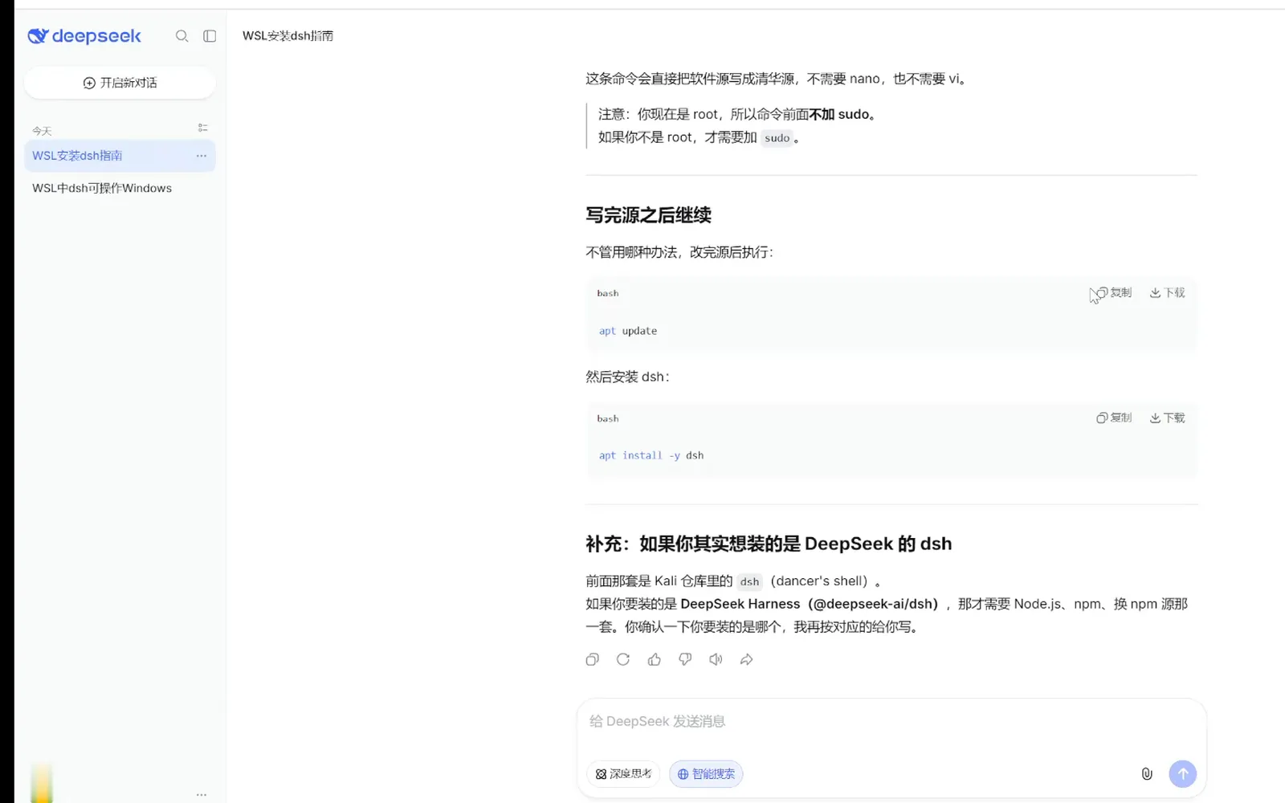The width and height of the screenshot is (1285, 803).
Task: Download the apt install -y dsh code
Action: tap(1167, 418)
